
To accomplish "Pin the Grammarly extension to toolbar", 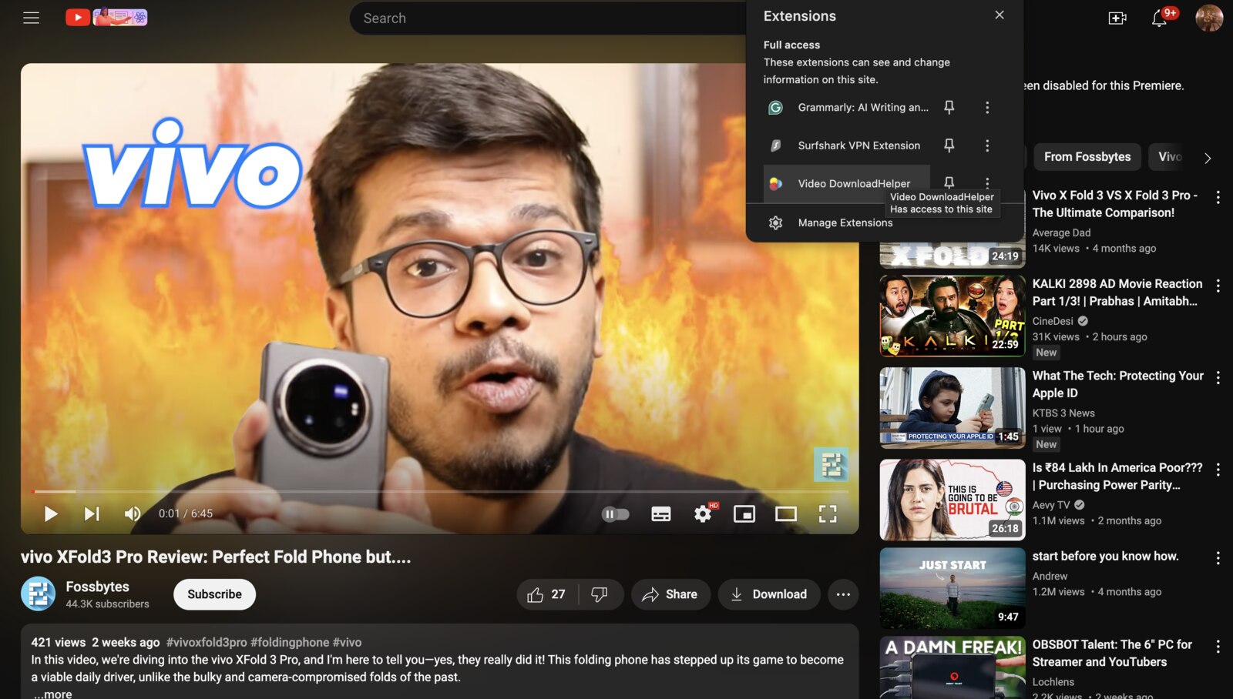I will point(949,107).
